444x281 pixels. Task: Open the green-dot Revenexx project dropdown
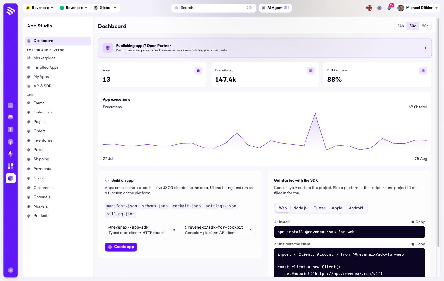[73, 8]
